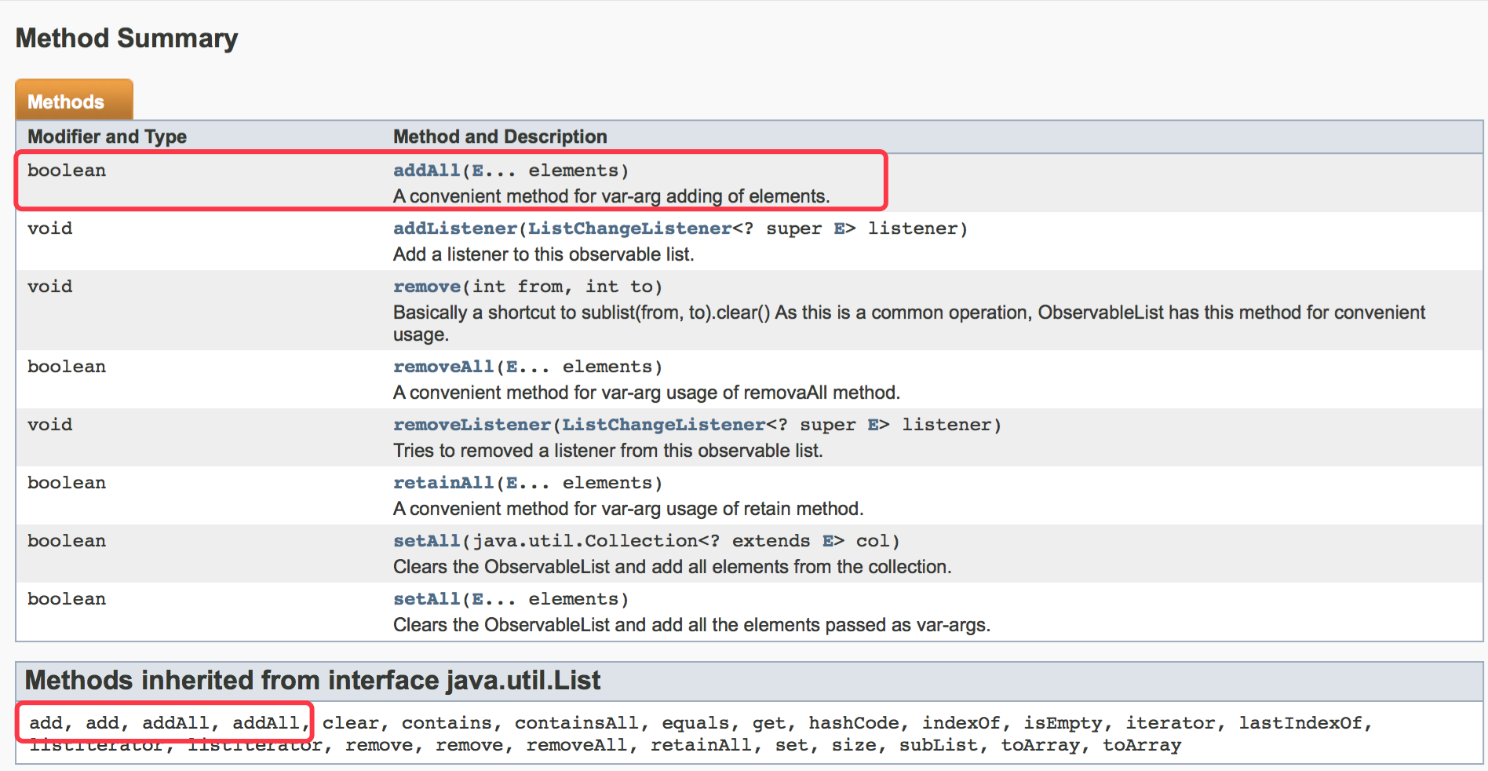Follow the ListChangeListener link in the removeListener row

pyautogui.click(x=663, y=425)
